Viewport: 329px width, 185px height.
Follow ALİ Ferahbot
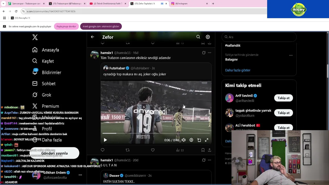284,128
